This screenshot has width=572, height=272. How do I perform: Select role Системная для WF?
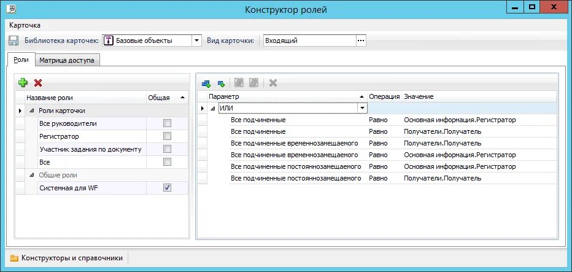pos(92,188)
